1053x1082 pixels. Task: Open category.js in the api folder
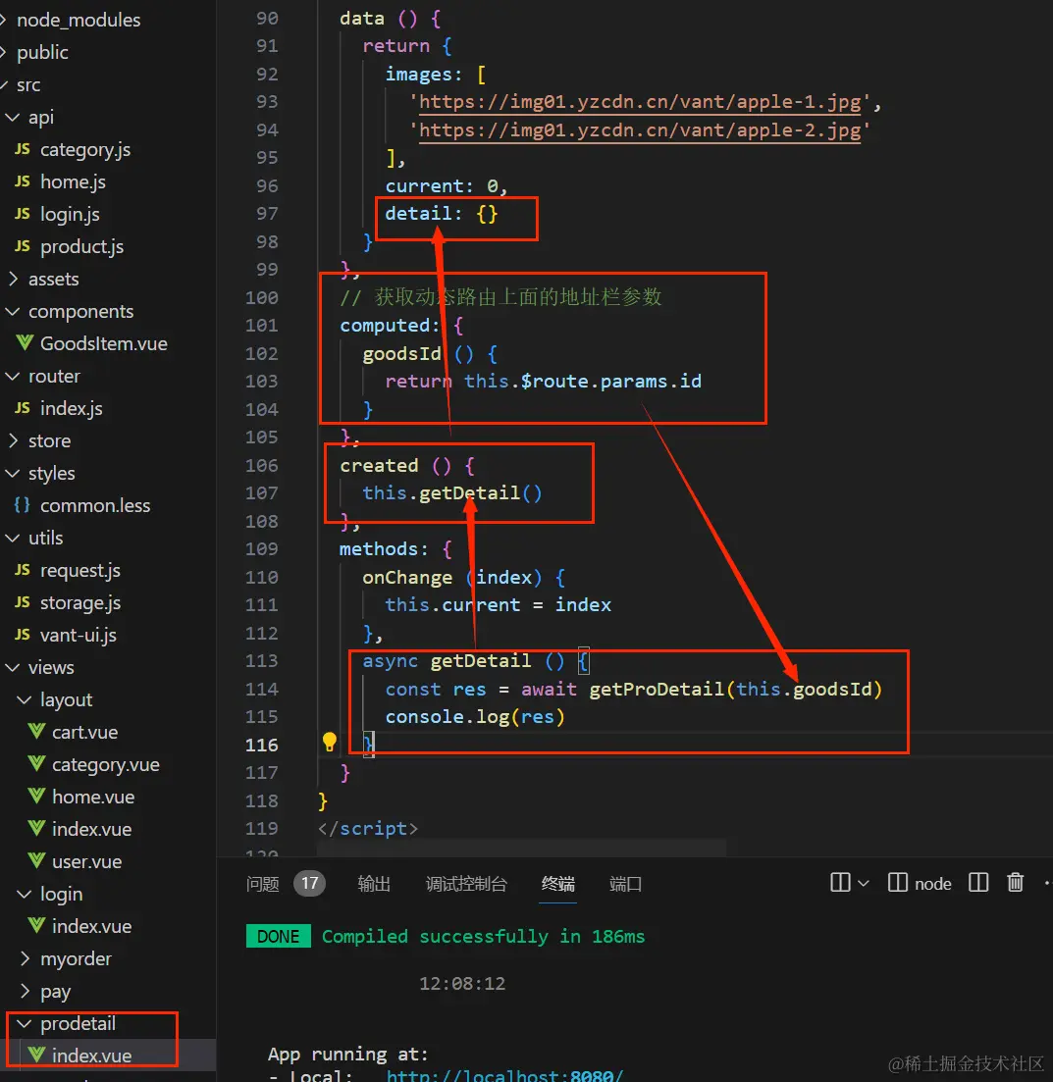85,150
